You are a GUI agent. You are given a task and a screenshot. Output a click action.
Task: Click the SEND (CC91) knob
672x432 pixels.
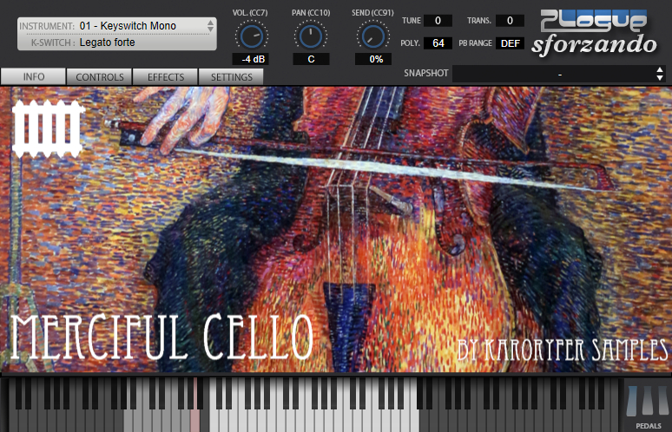[372, 36]
